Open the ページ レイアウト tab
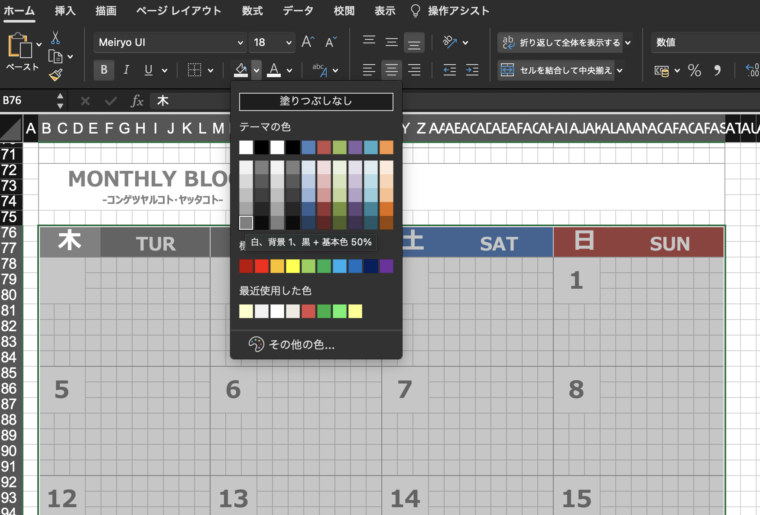The width and height of the screenshot is (760, 515). tap(179, 11)
